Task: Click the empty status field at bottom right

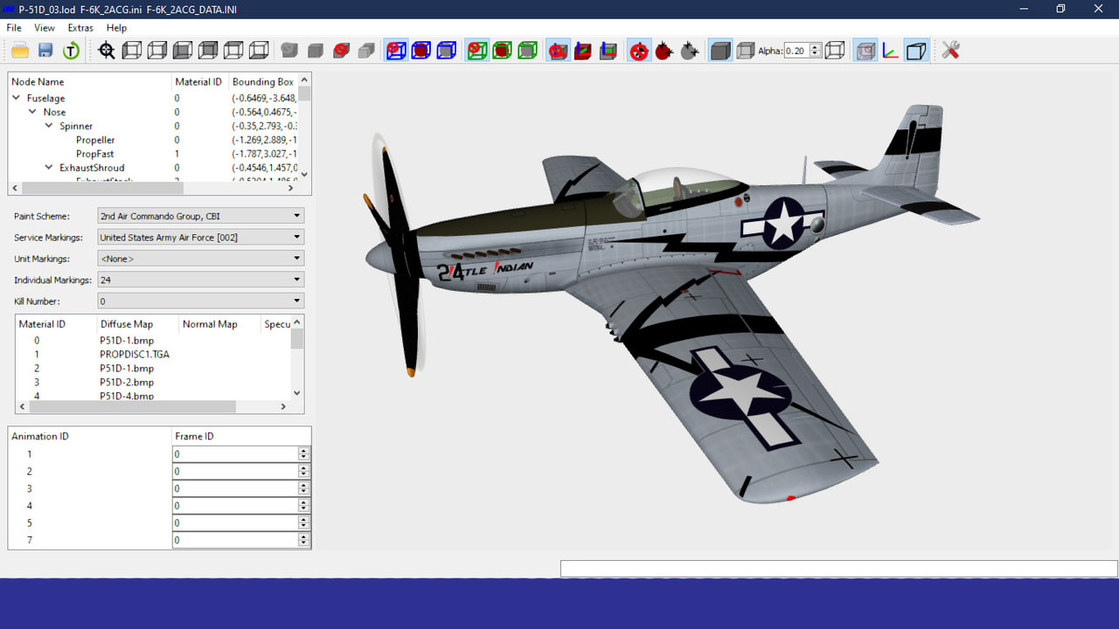Action: (x=838, y=569)
